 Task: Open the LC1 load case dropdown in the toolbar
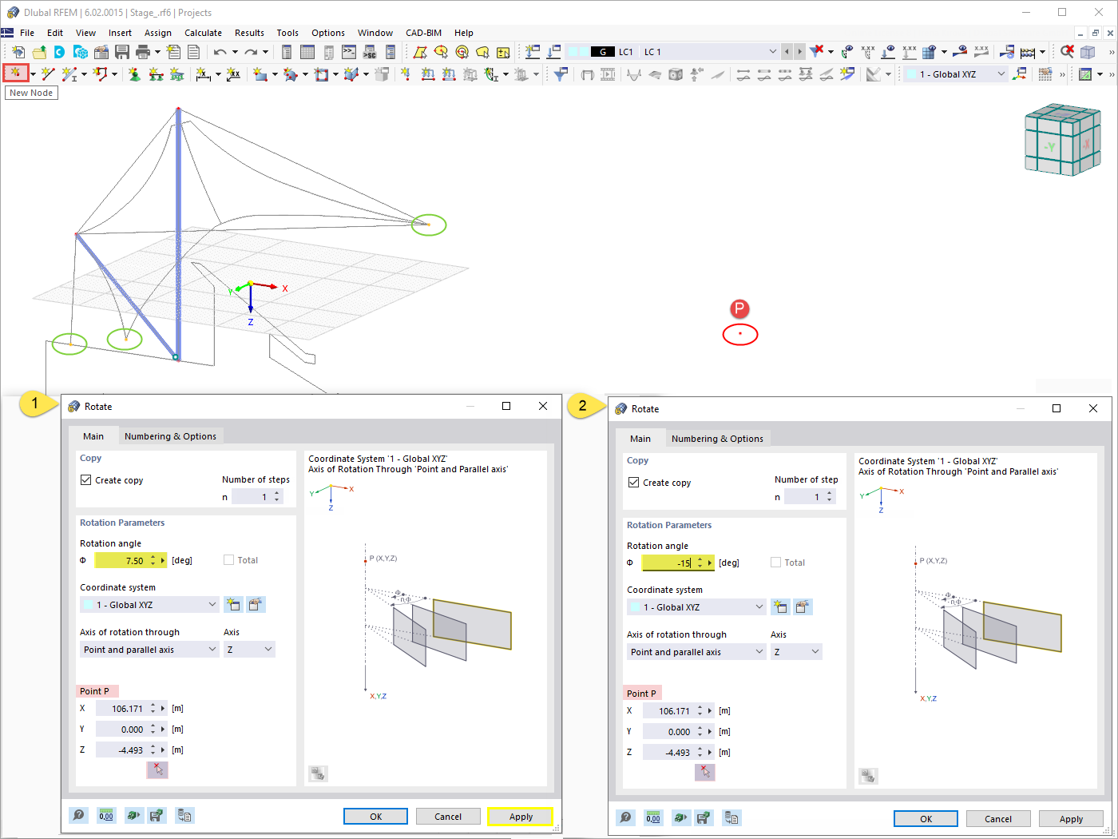tap(772, 51)
